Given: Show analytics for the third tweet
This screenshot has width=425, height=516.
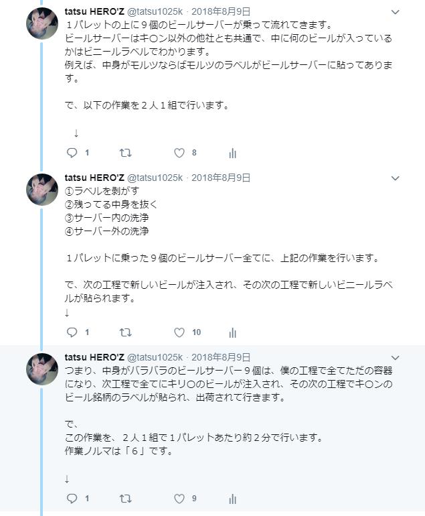Looking at the screenshot, I should [233, 498].
